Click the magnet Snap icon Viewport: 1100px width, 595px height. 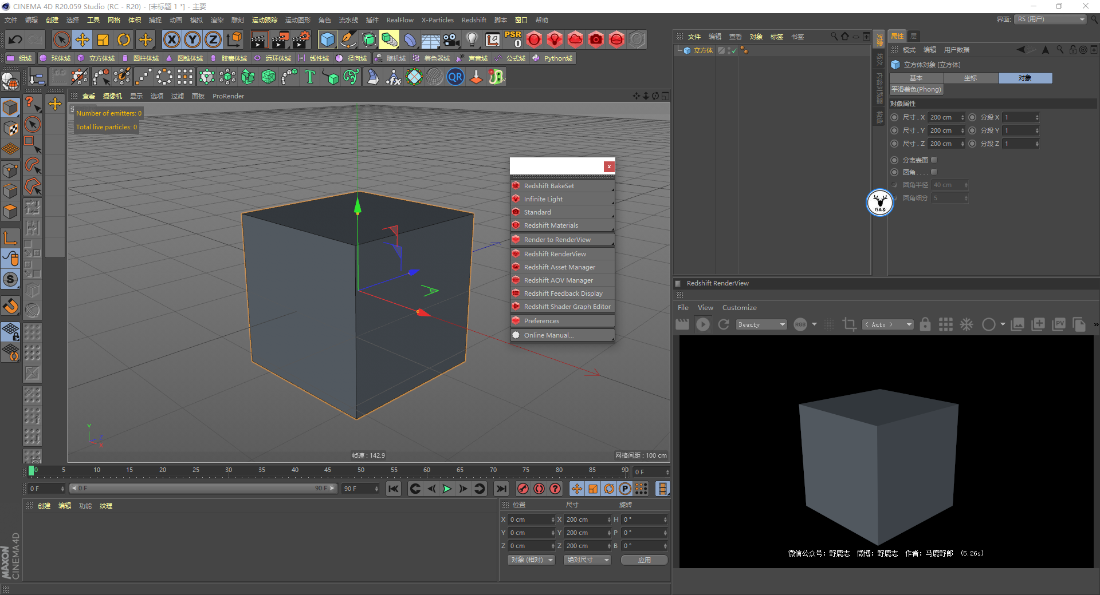[x=10, y=306]
